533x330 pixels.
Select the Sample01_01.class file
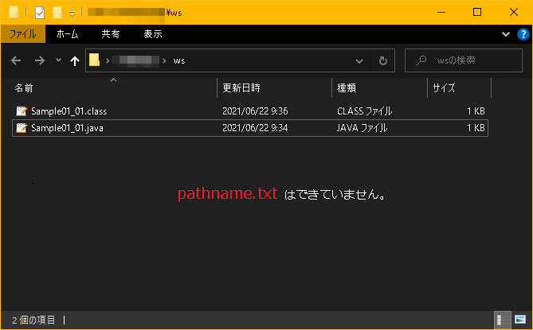click(69, 111)
